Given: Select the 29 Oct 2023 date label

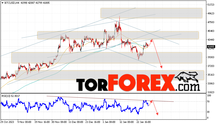Looking at the screenshot, I should (7, 122).
